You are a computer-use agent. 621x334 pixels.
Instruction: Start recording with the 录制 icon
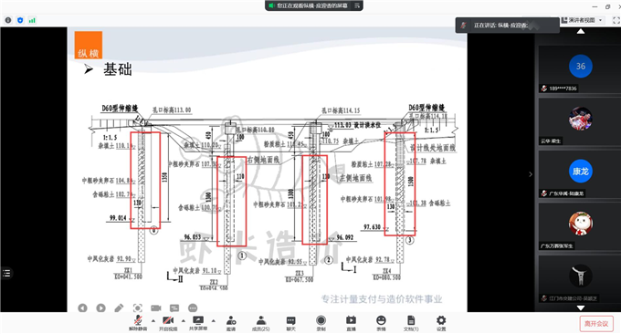321,323
